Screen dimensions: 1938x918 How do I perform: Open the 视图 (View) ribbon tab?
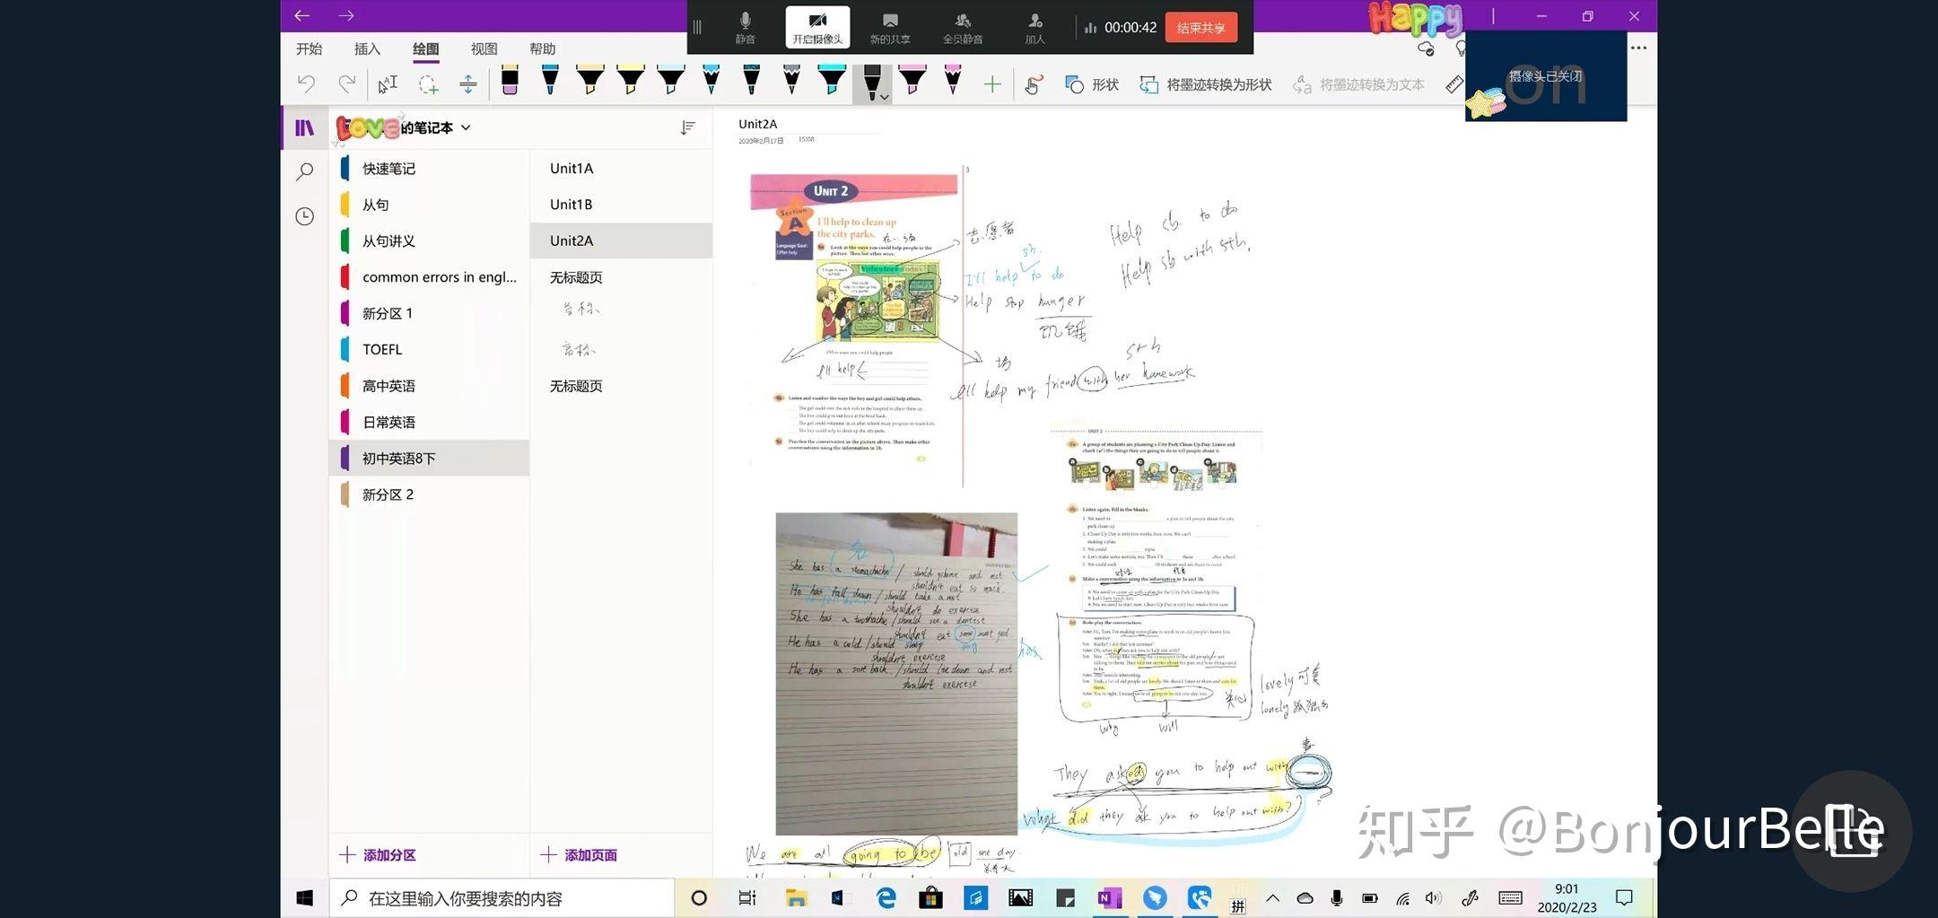[484, 48]
